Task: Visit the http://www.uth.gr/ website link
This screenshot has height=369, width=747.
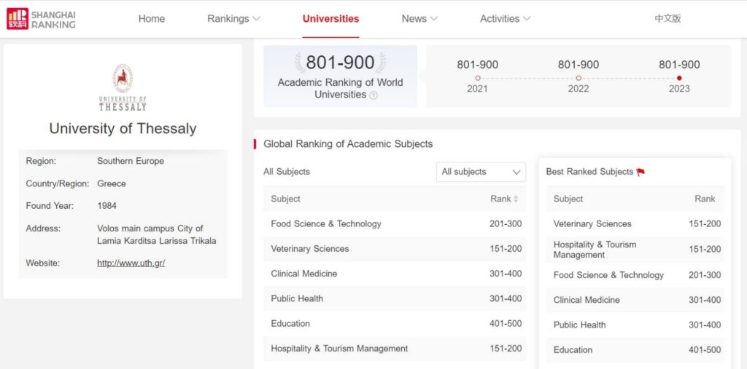Action: pos(131,263)
